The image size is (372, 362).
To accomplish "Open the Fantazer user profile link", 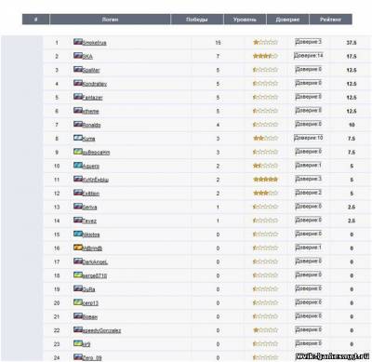I will click(92, 98).
